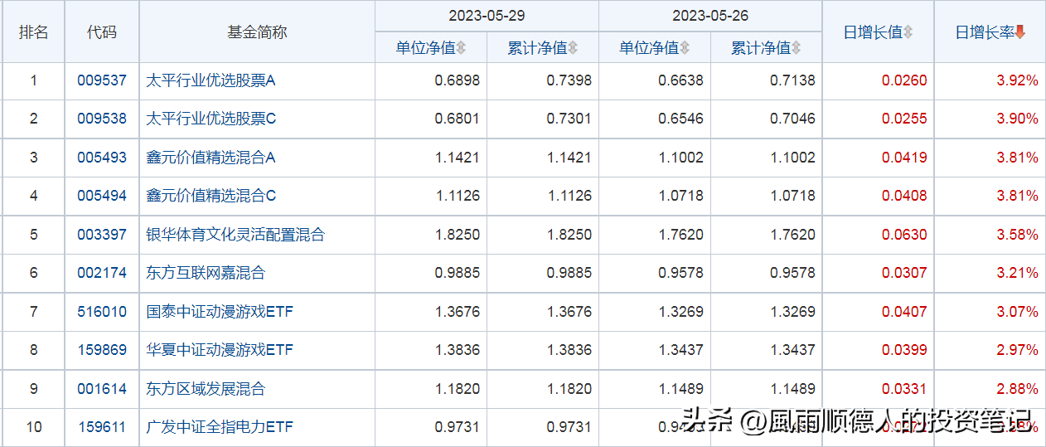Open fund code 159611

[102, 427]
